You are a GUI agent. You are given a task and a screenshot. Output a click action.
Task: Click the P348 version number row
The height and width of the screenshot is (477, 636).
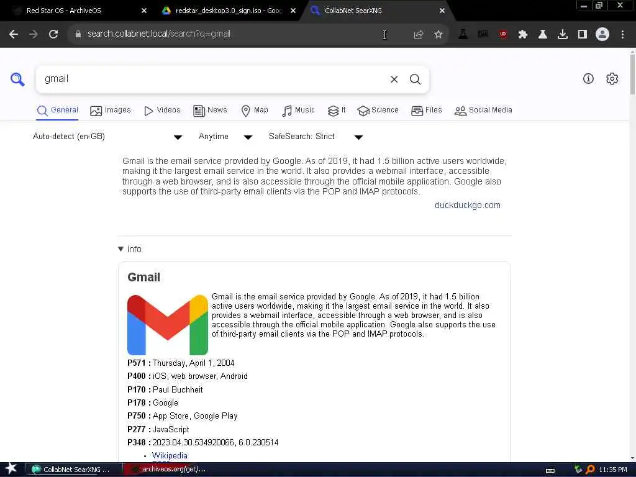point(203,442)
